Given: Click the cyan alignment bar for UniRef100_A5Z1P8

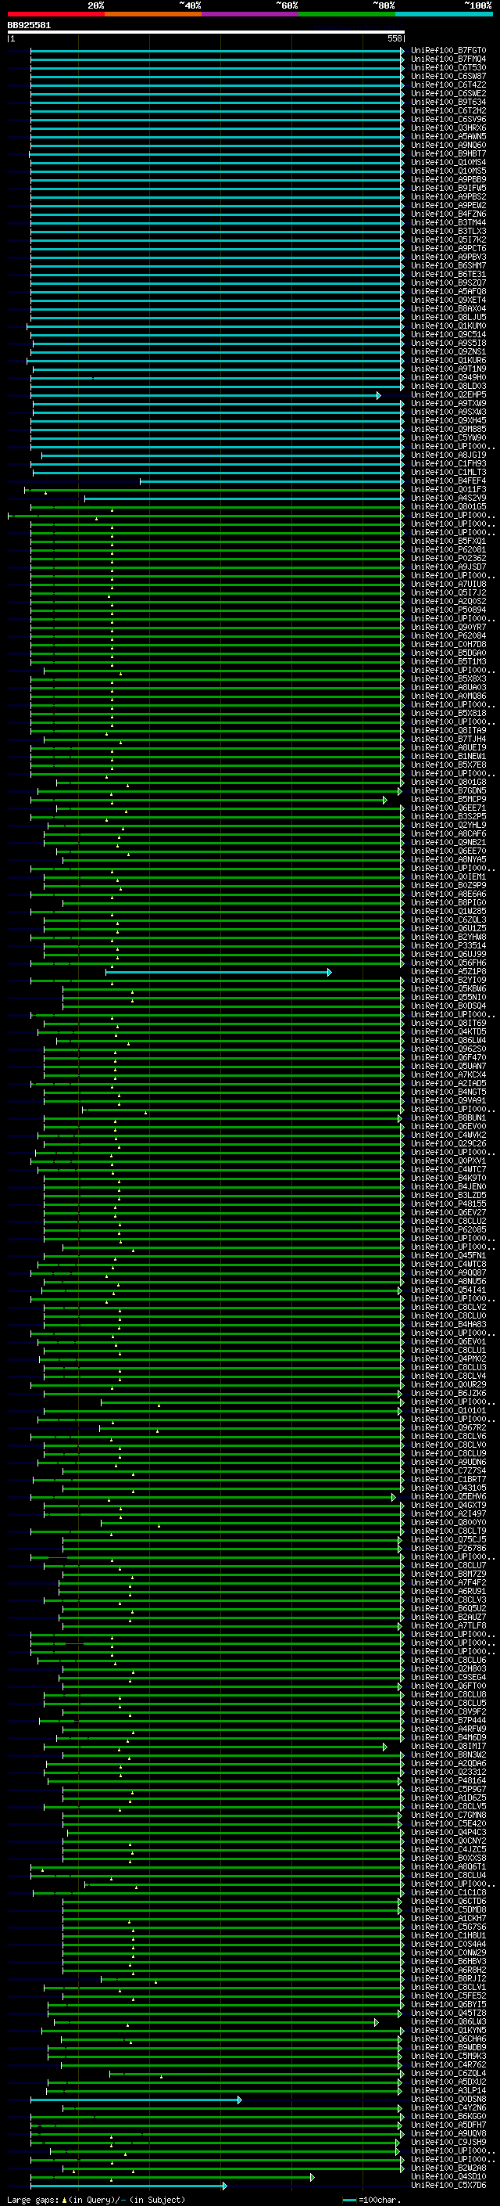Looking at the screenshot, I should (x=218, y=972).
